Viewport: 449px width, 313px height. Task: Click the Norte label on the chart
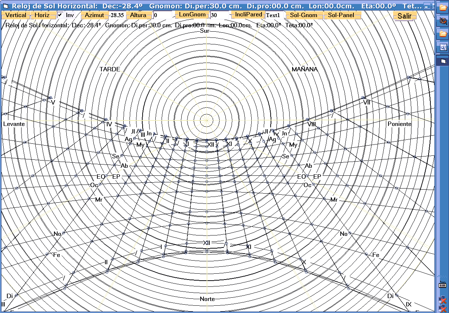click(x=207, y=299)
